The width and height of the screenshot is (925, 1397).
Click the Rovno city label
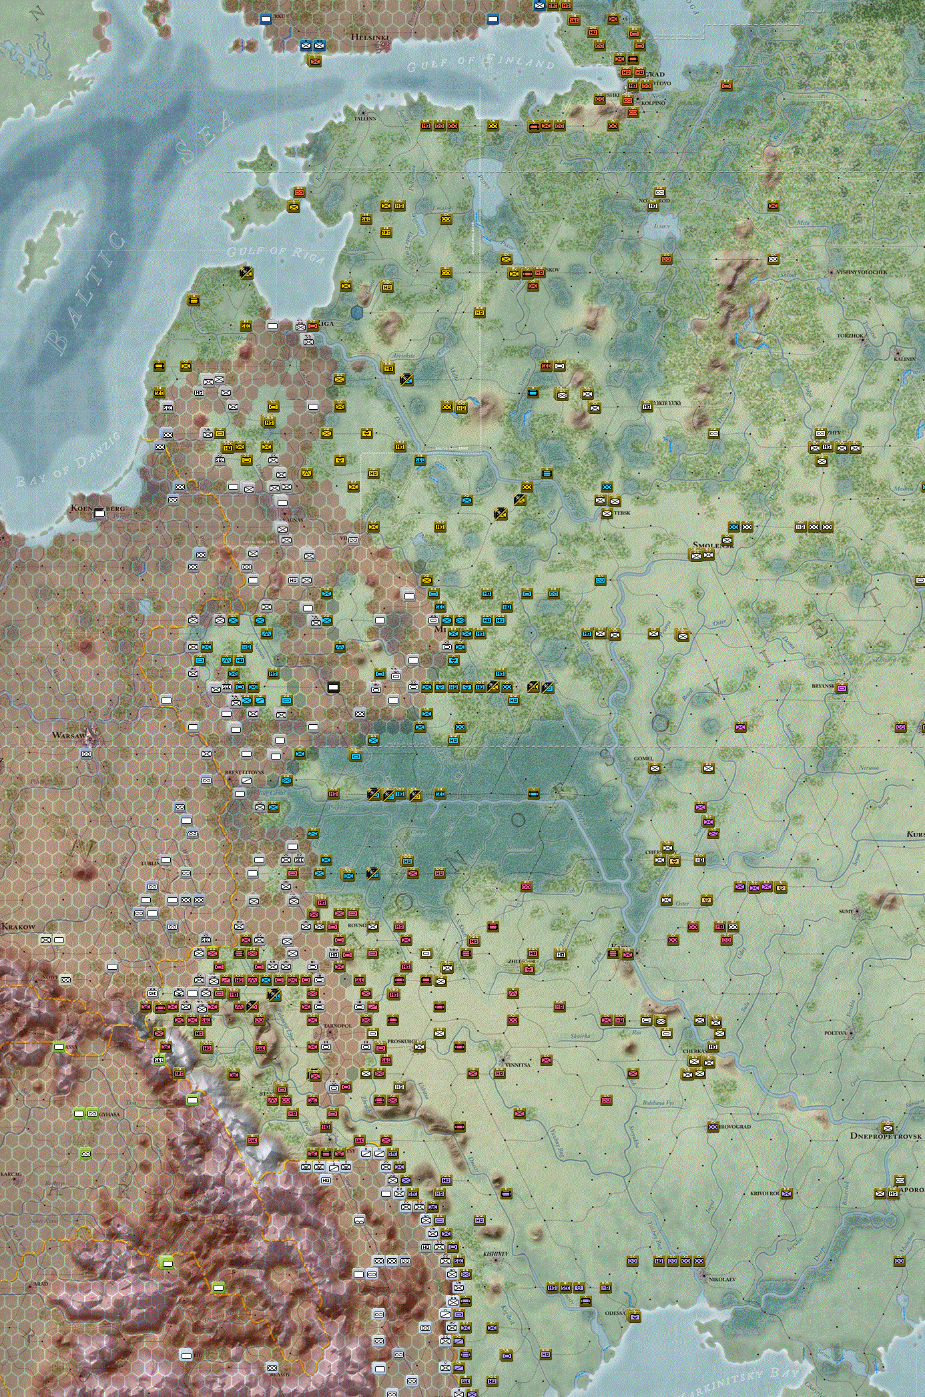356,925
